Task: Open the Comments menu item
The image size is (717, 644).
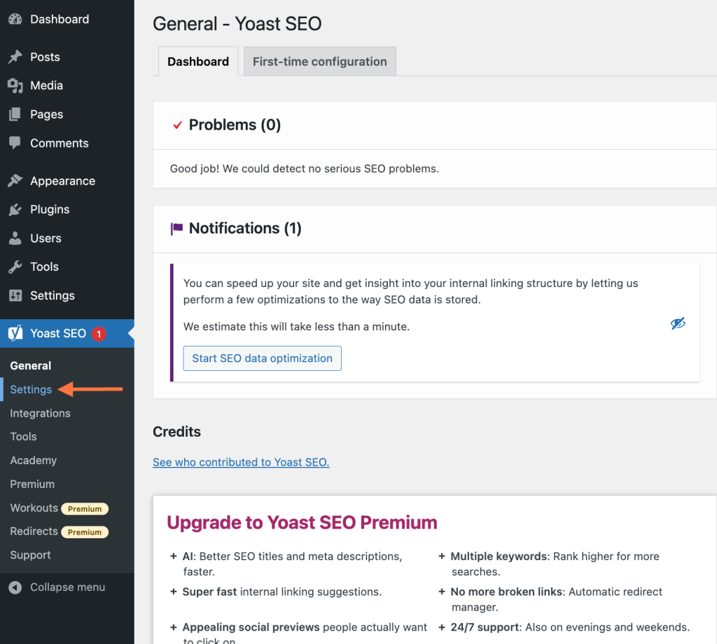Action: click(67, 143)
